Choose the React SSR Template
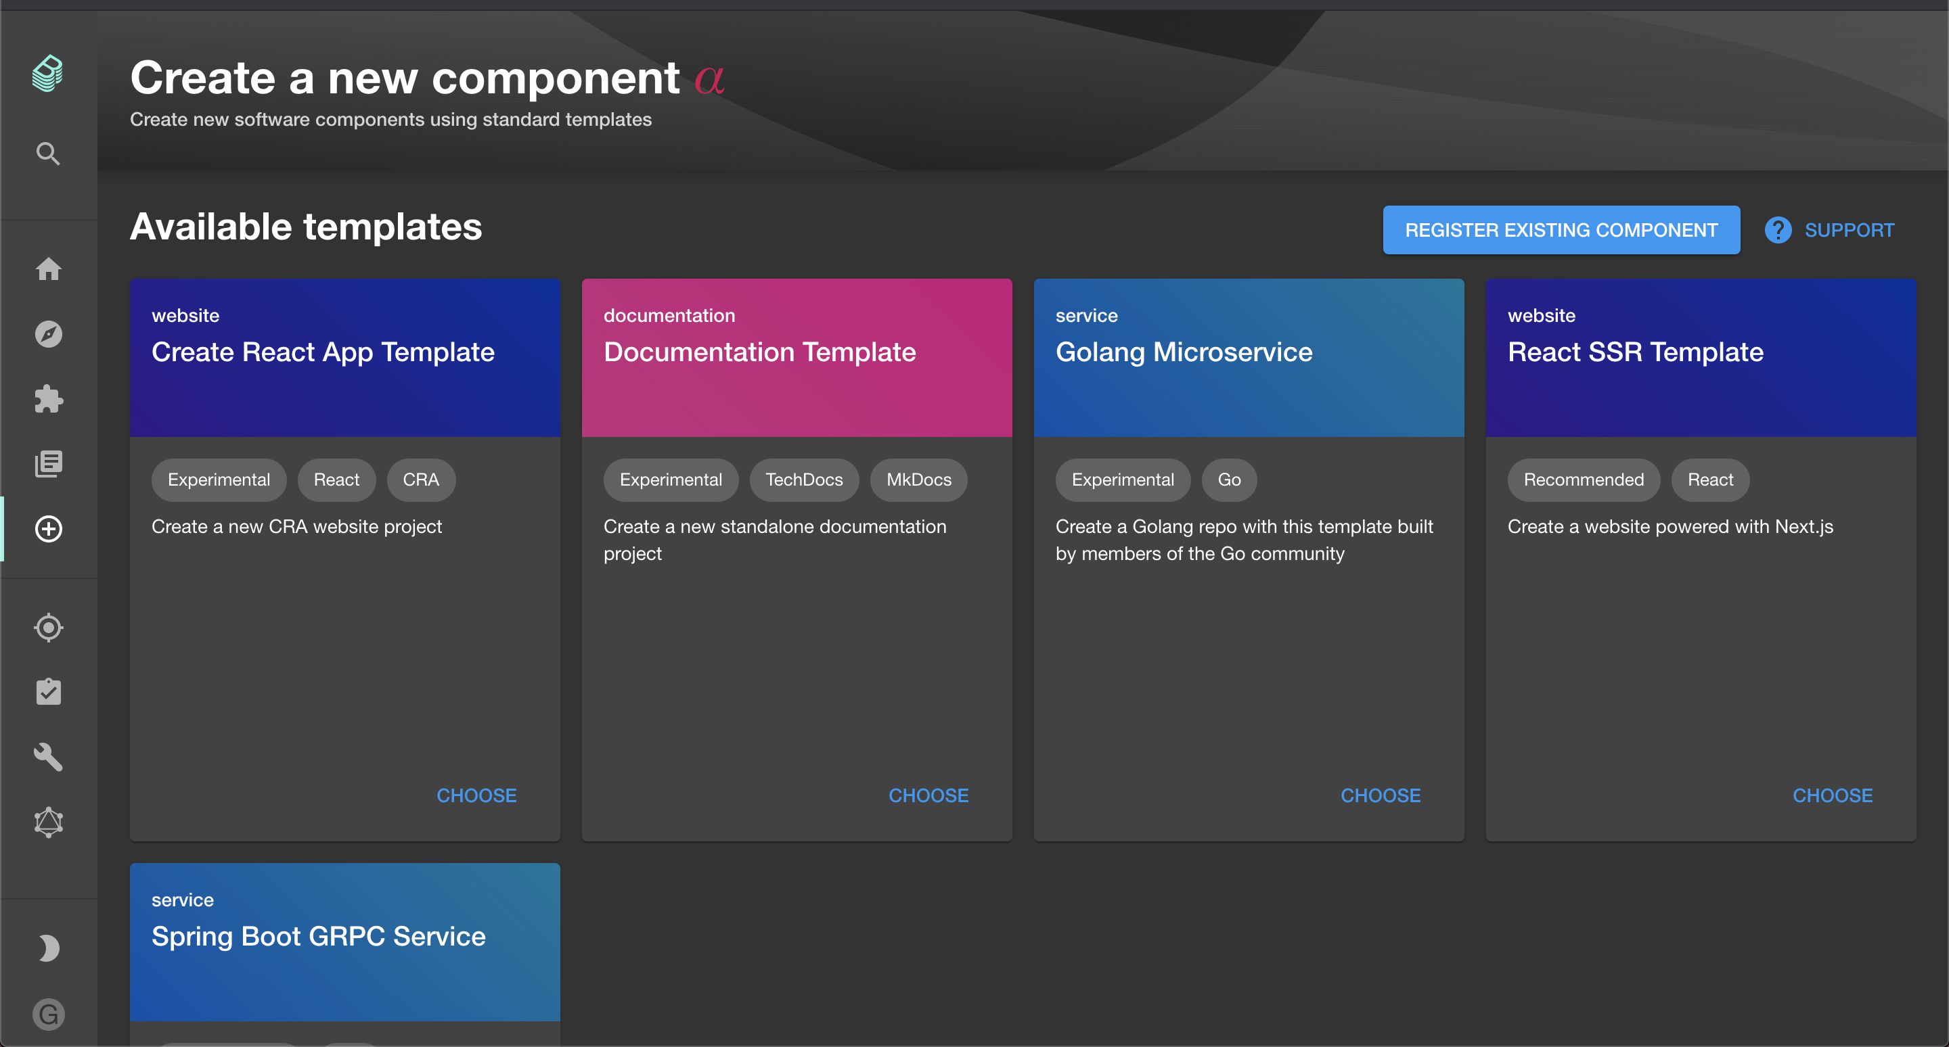The width and height of the screenshot is (1949, 1047). click(1832, 795)
